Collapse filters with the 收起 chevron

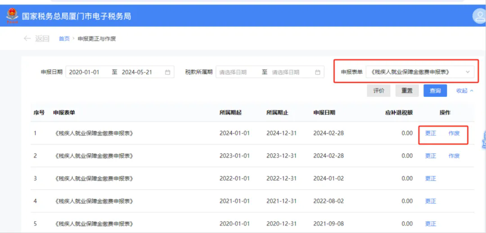click(472, 91)
